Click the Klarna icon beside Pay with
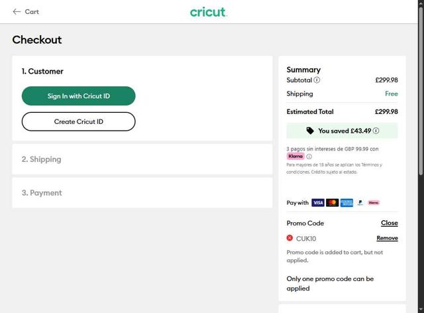This screenshot has height=313, width=424. pyautogui.click(x=374, y=203)
